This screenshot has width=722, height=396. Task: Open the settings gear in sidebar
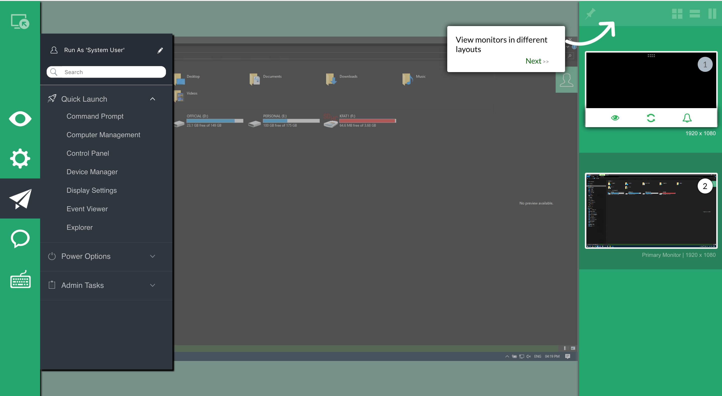(x=20, y=158)
